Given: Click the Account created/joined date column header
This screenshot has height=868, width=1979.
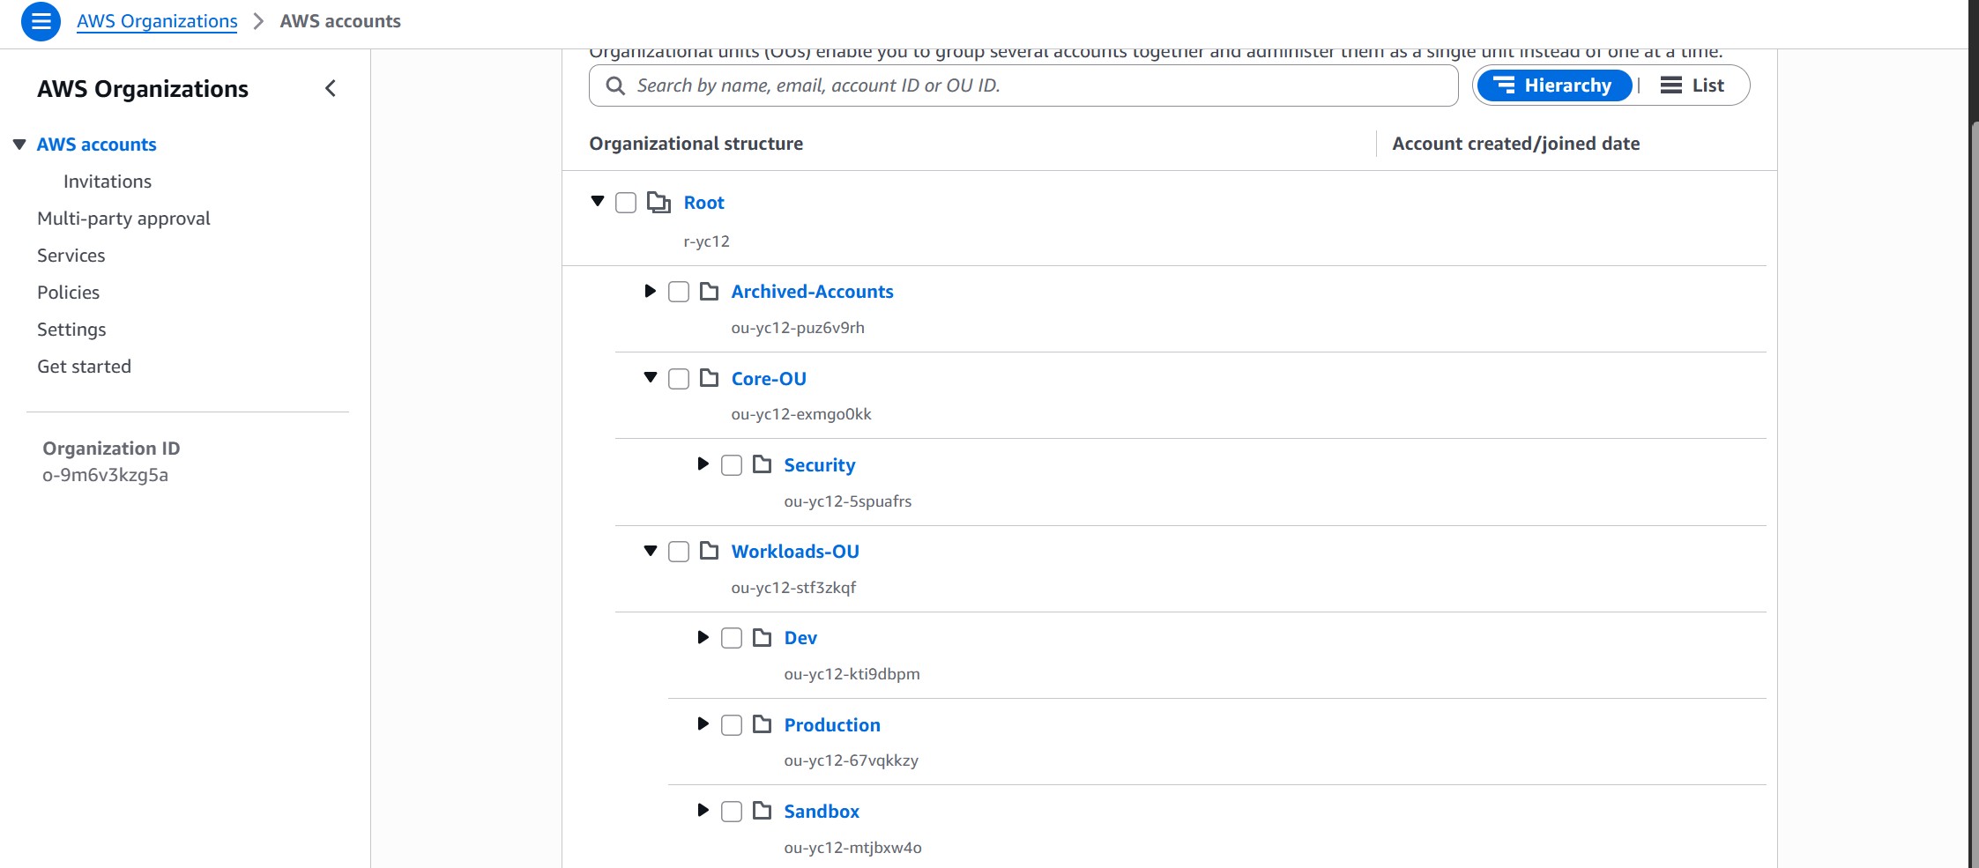Looking at the screenshot, I should coord(1516,144).
